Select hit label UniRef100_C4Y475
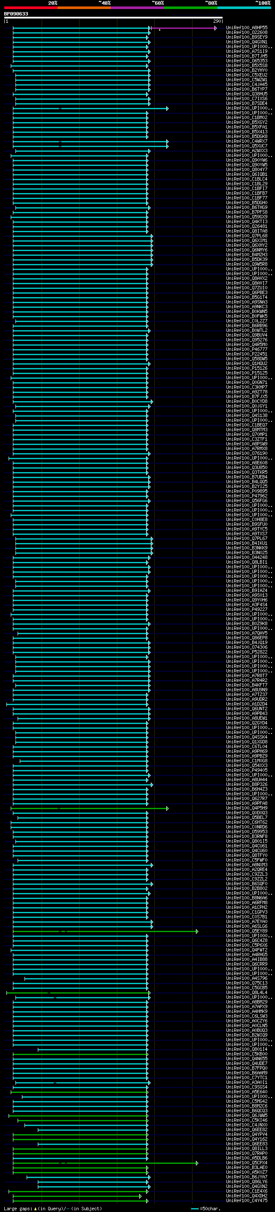Image resolution: width=275 pixels, height=1212 pixels. [246, 1201]
